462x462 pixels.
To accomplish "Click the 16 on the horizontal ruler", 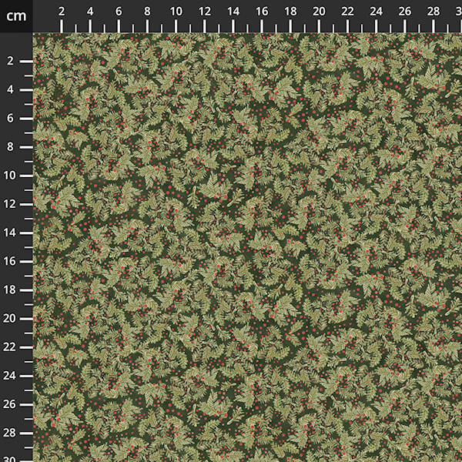I will [x=262, y=12].
